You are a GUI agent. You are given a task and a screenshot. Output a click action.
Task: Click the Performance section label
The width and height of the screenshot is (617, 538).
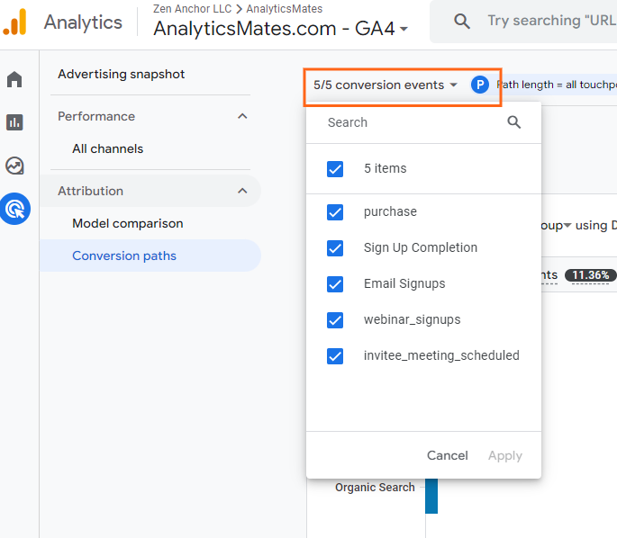tap(96, 116)
